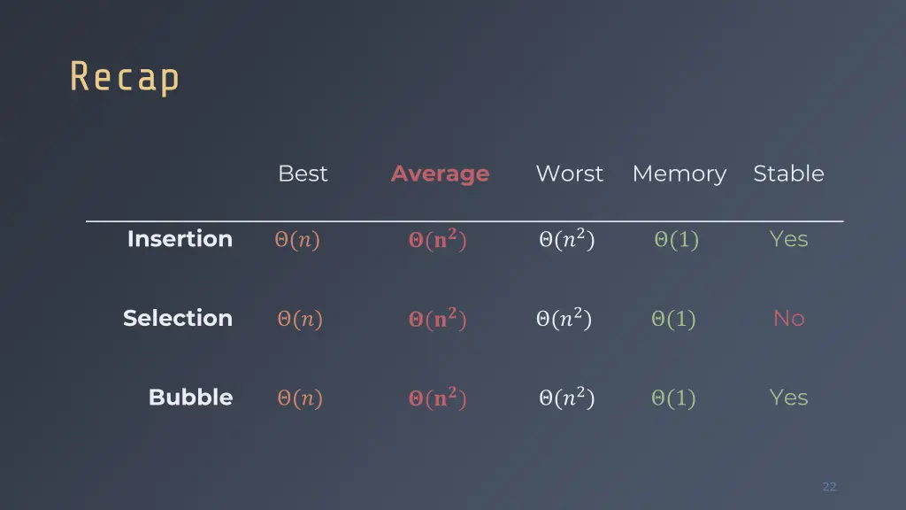Viewport: 906px width, 510px height.
Task: Click the Recap slide title
Action: 125,78
